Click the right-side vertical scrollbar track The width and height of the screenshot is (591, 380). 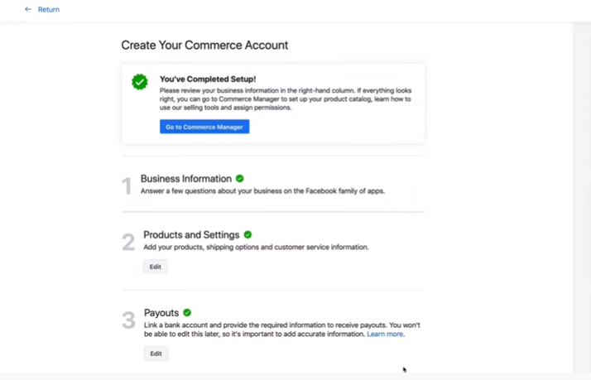coord(582,198)
